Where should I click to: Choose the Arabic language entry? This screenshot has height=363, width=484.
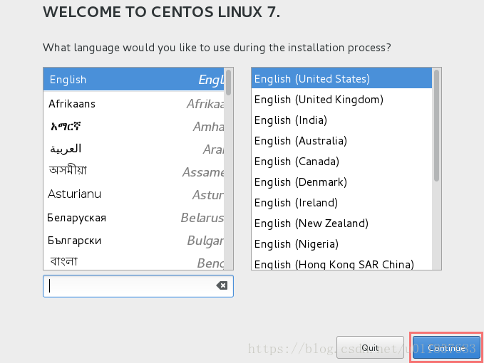134,149
